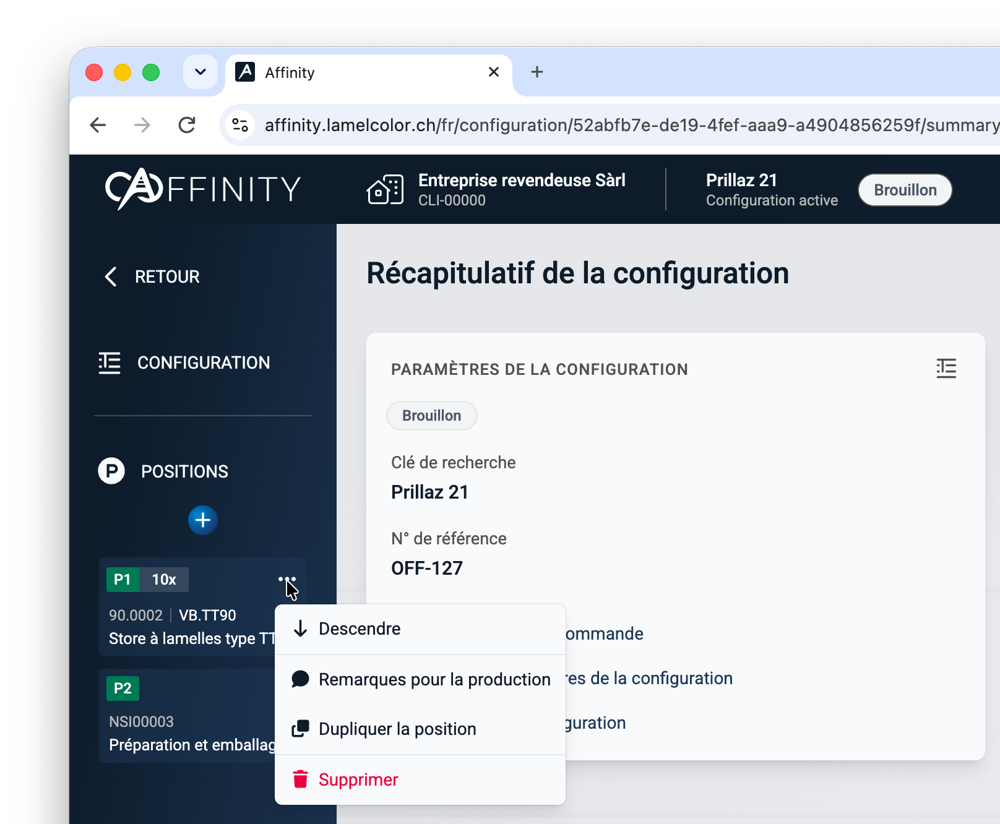Click the Récapitulatif de la configuration heading
This screenshot has height=824, width=1000.
[578, 273]
